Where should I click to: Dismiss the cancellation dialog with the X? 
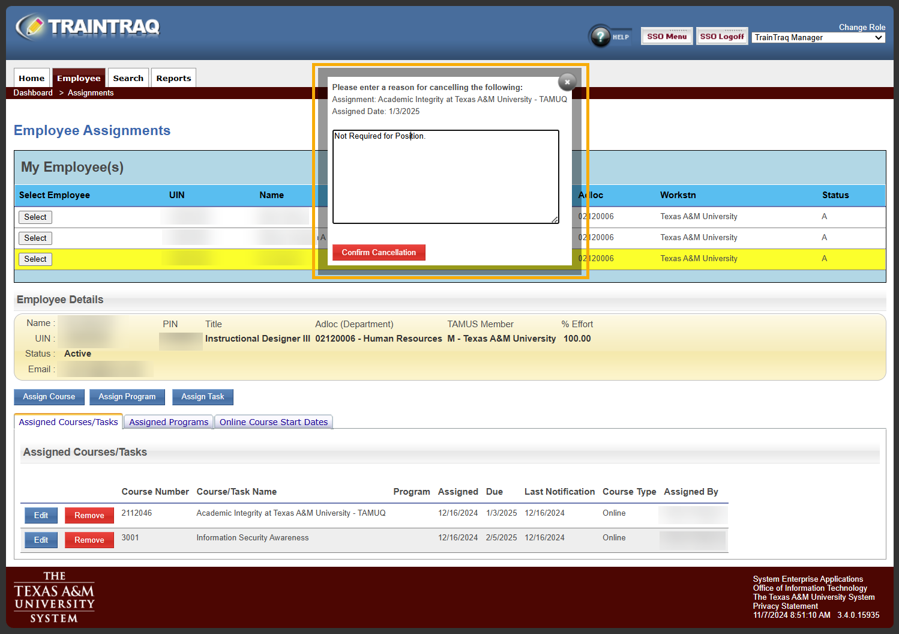point(567,82)
